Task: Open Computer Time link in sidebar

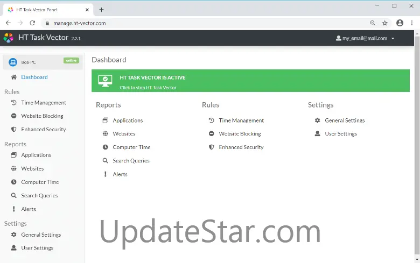Action: tap(40, 182)
